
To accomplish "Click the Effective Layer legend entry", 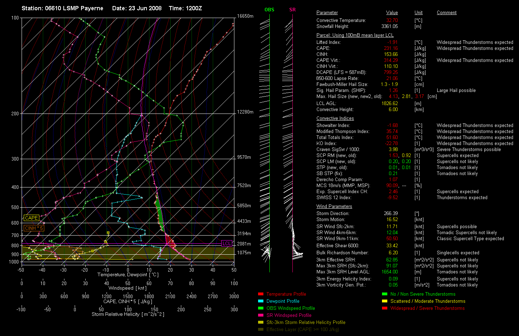I will pyautogui.click(x=303, y=330).
